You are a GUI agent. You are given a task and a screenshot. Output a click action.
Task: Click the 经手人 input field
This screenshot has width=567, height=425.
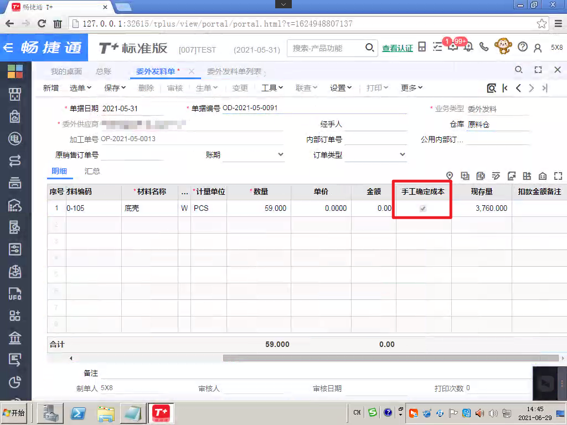(375, 125)
